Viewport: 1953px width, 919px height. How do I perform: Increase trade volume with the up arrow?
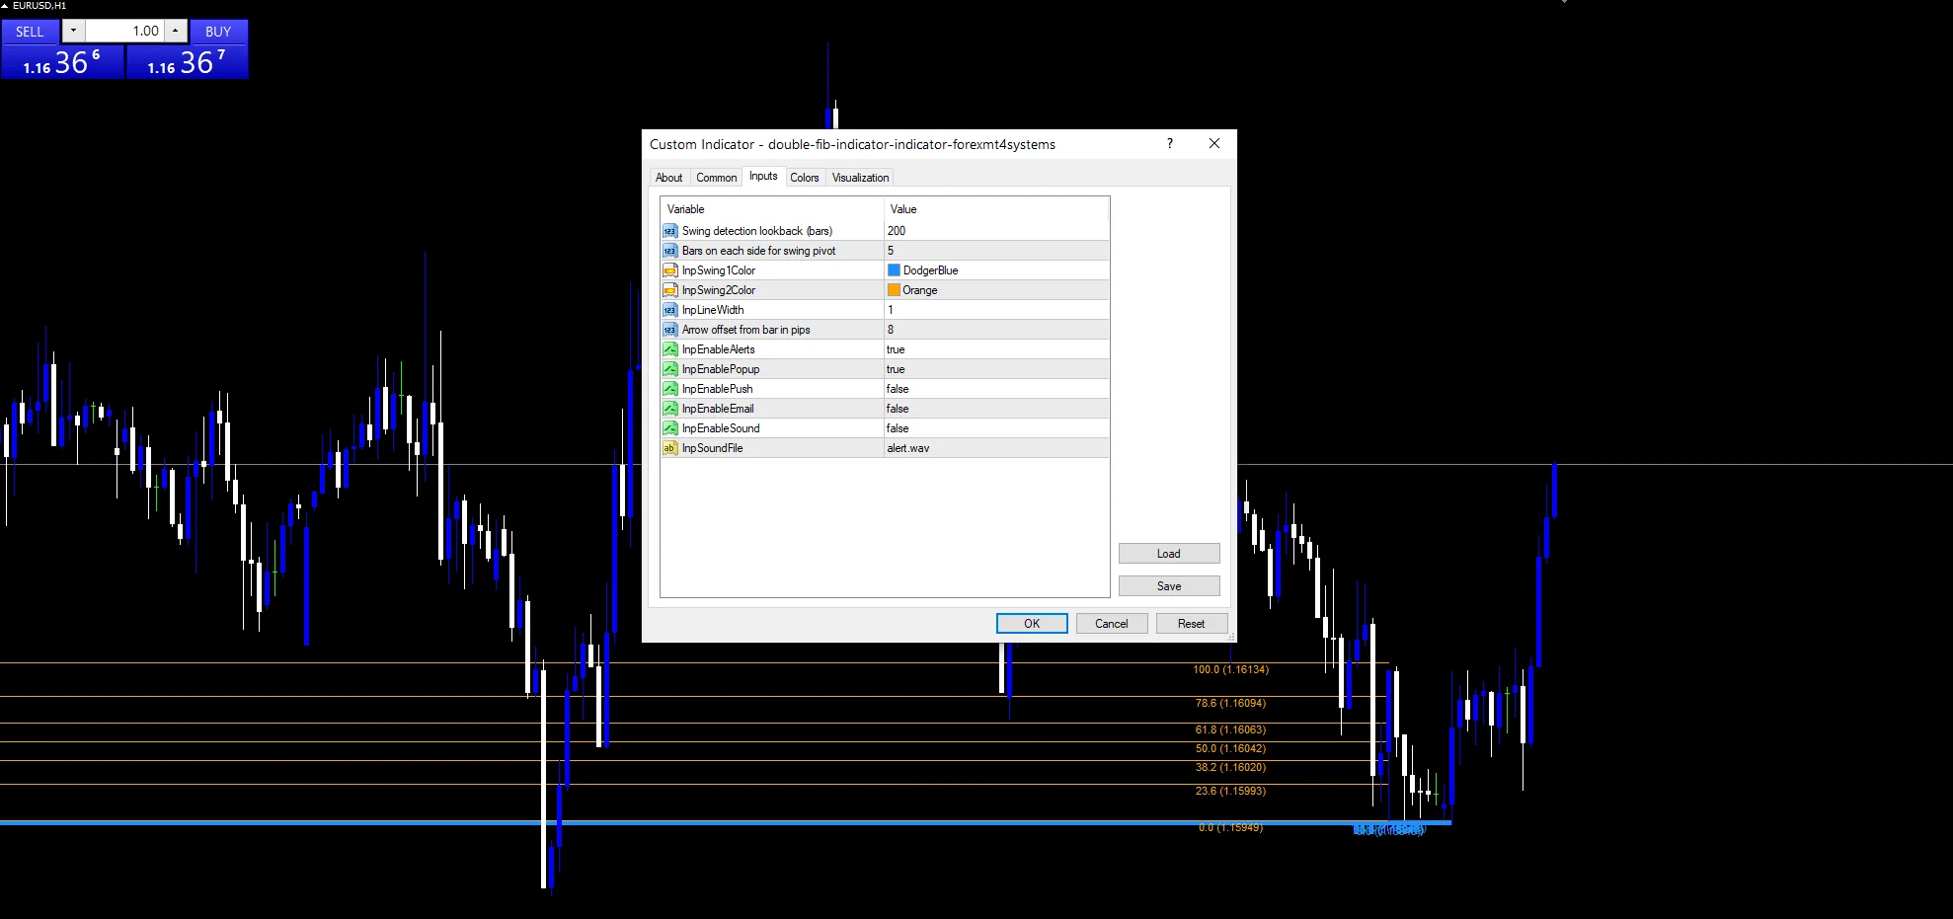click(x=176, y=31)
